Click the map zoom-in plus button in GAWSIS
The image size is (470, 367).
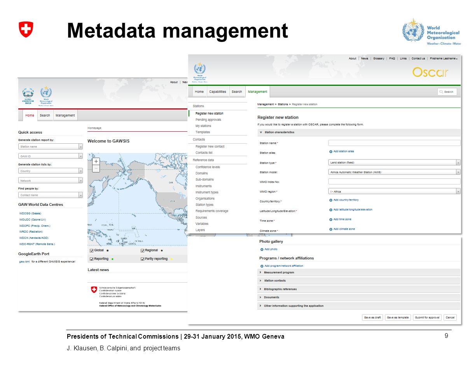tap(96, 161)
